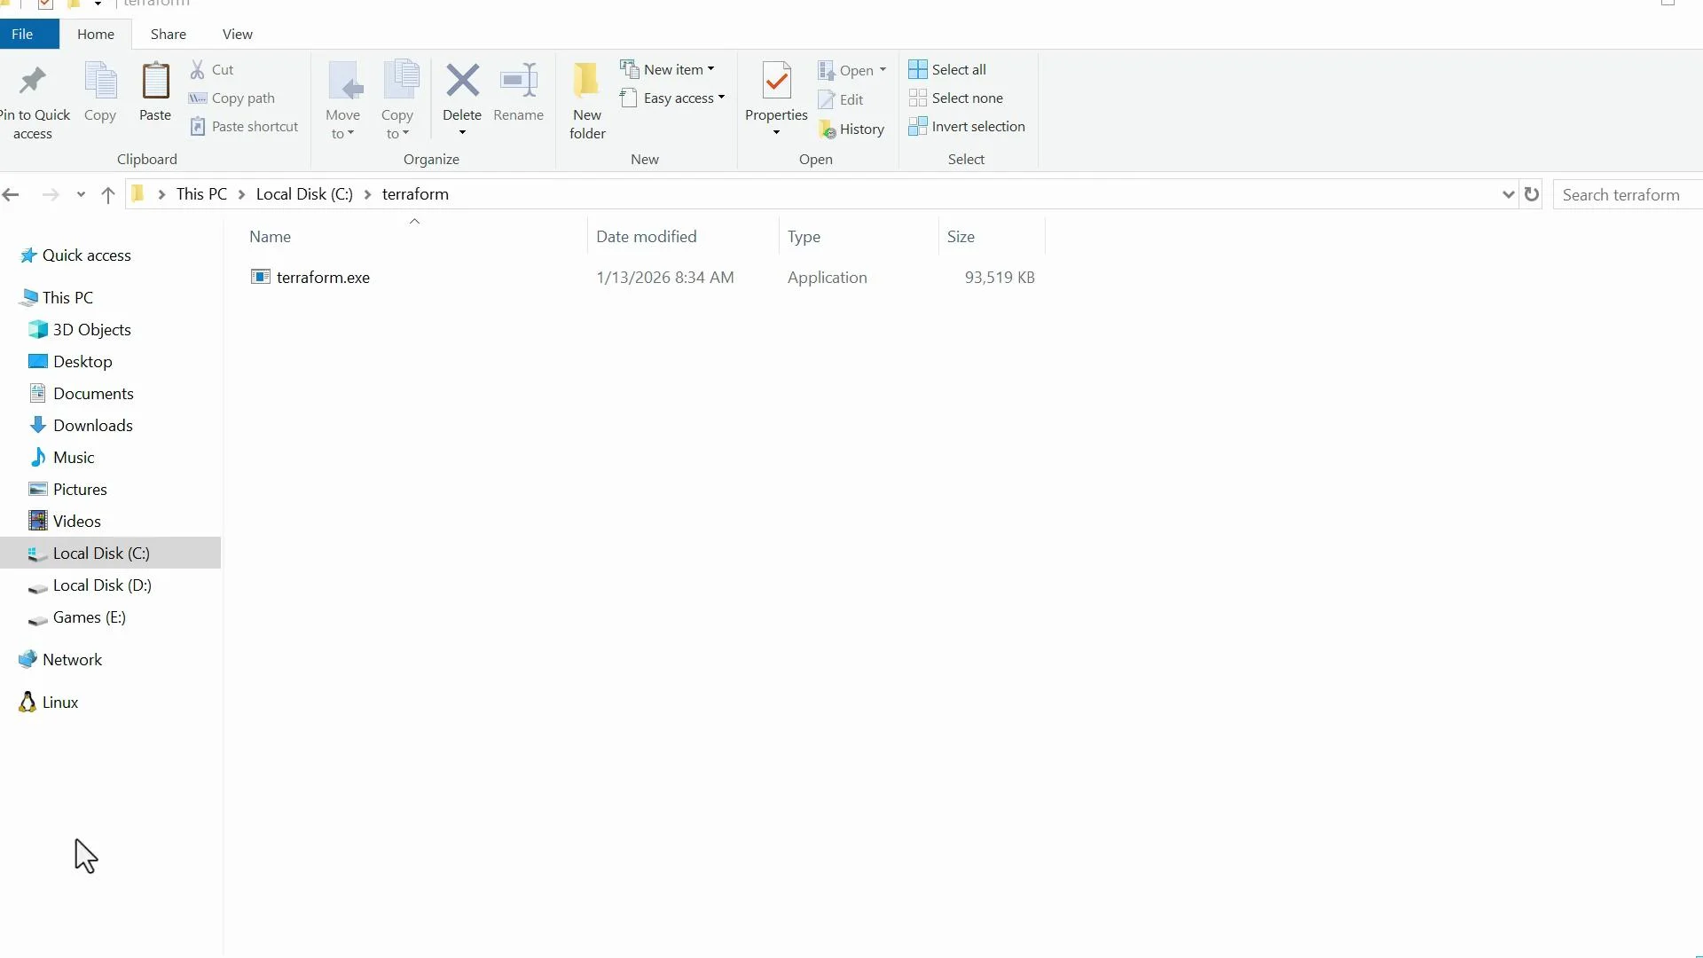Click Paste shortcut option

245,127
